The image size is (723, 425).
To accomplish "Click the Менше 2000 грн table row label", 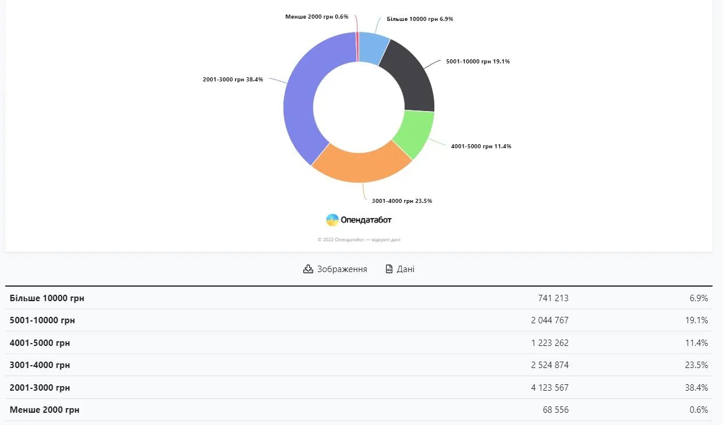I will (x=45, y=410).
